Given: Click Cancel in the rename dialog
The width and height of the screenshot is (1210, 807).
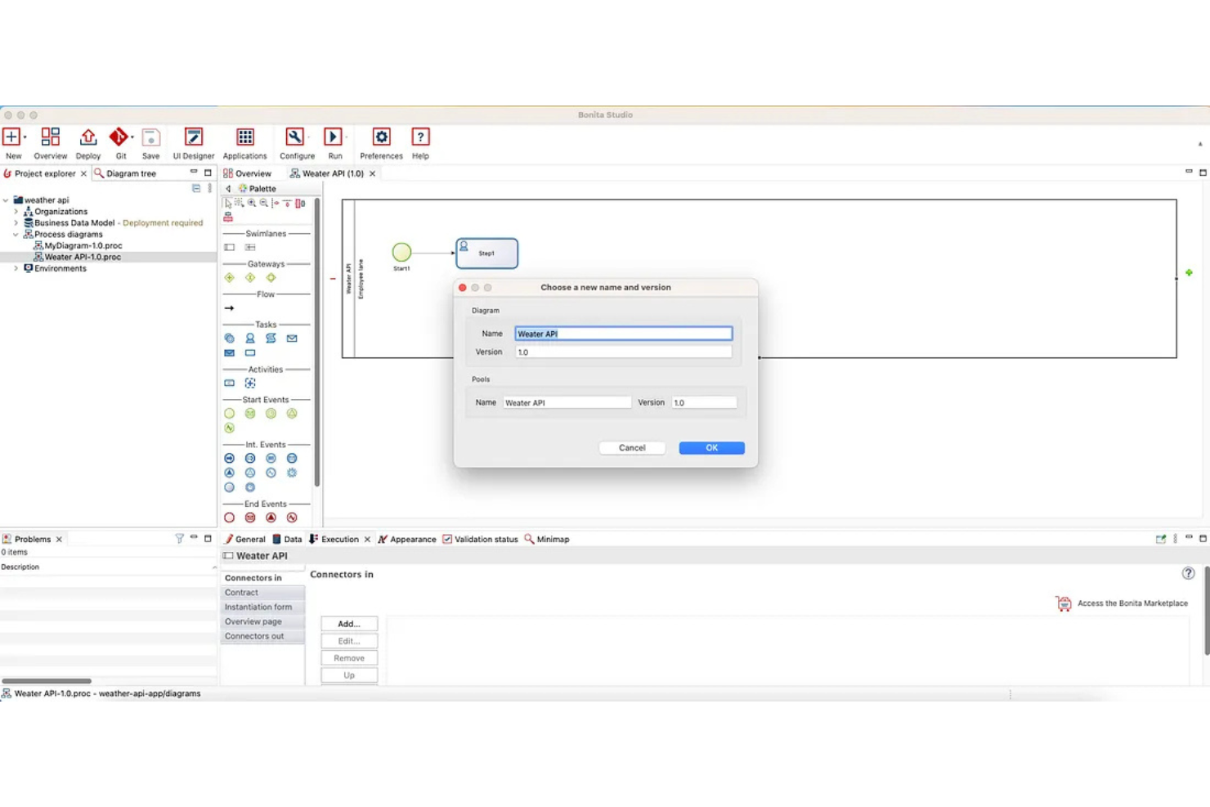Looking at the screenshot, I should (x=632, y=448).
